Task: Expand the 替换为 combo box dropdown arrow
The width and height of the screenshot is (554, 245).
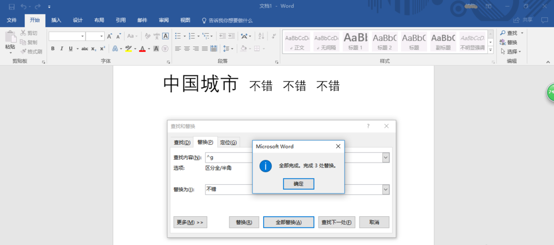Action: click(x=386, y=189)
